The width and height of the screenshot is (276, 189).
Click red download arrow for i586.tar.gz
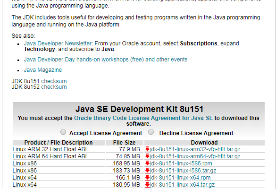(147, 171)
